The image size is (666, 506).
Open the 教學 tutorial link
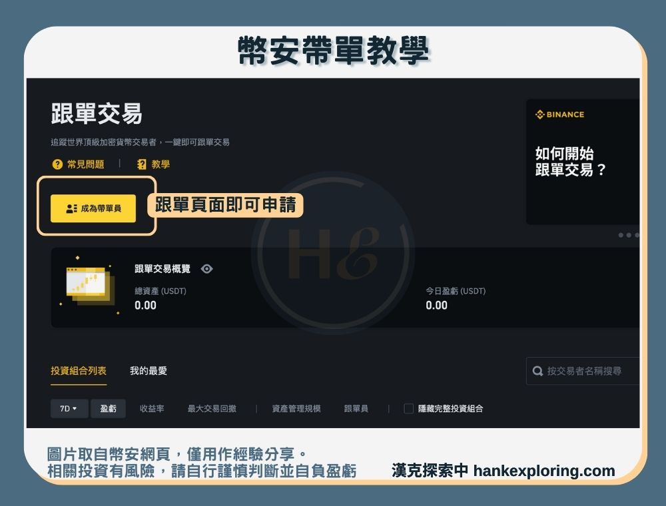click(x=153, y=164)
